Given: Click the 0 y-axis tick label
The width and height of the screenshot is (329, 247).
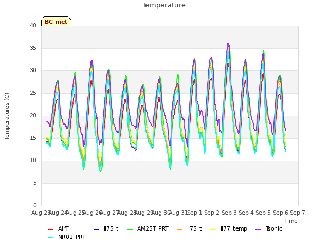Looking at the screenshot, I should 35,206.
